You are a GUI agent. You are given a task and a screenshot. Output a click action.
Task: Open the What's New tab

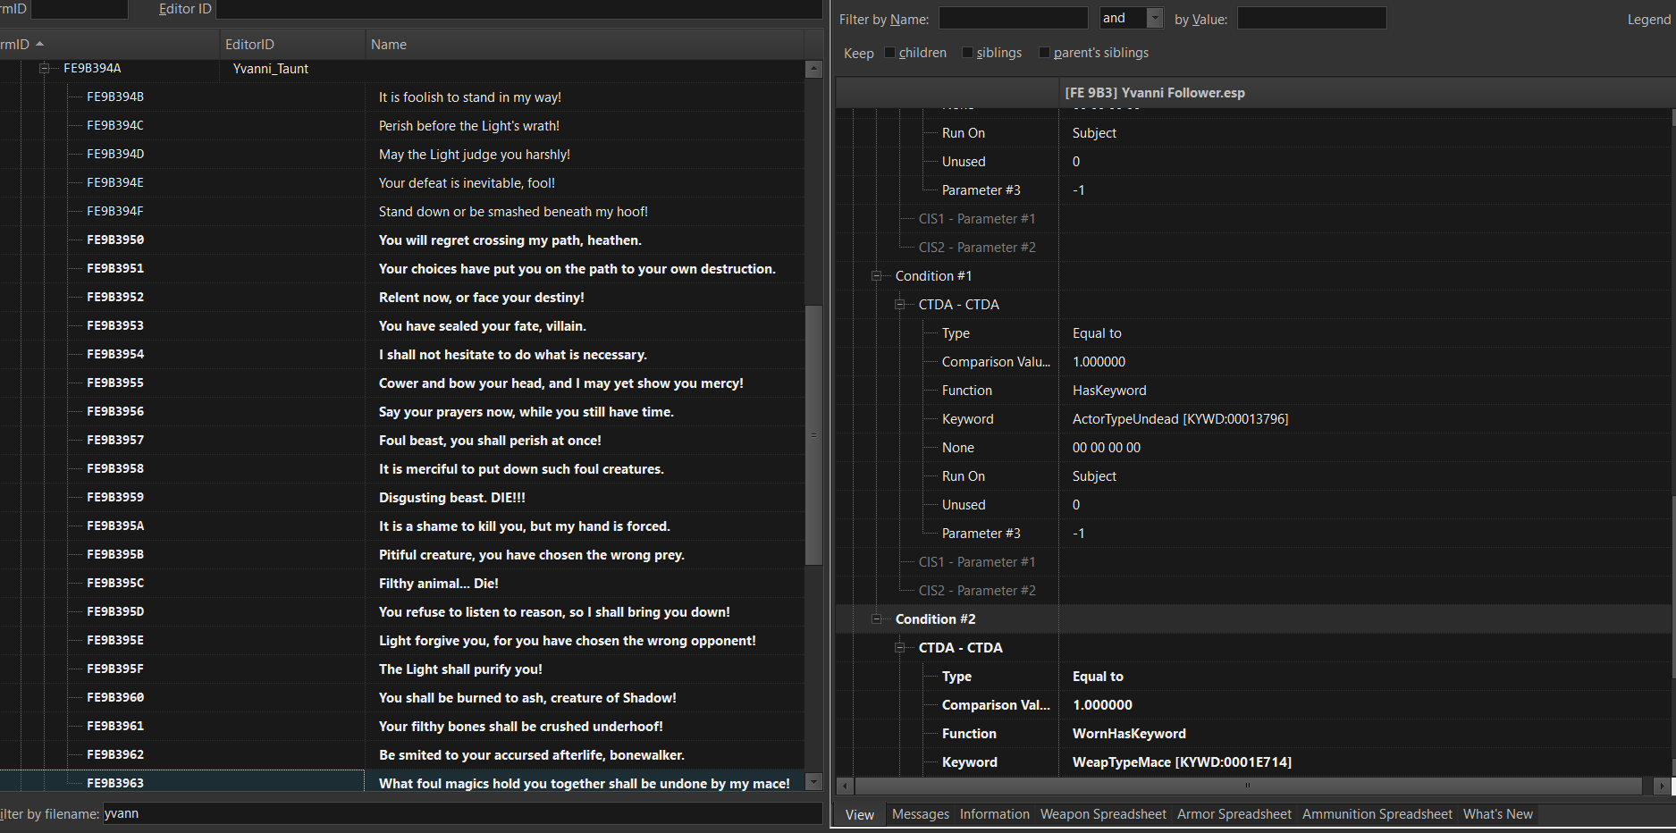click(1498, 814)
